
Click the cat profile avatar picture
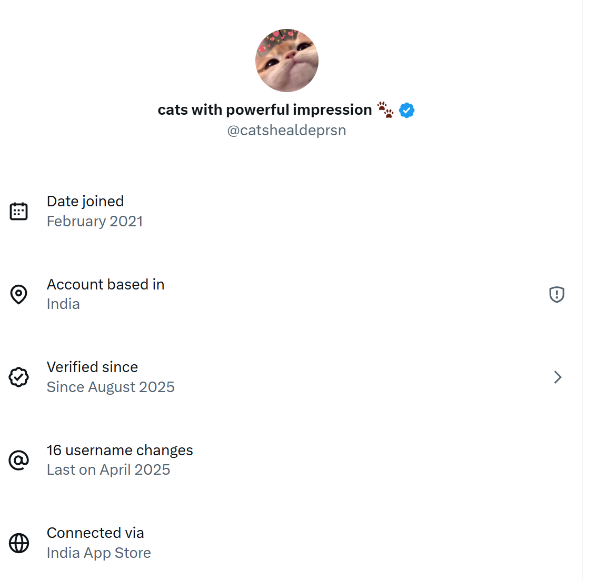pos(287,61)
